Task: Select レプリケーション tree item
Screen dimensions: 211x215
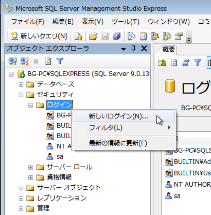Action: [62, 198]
